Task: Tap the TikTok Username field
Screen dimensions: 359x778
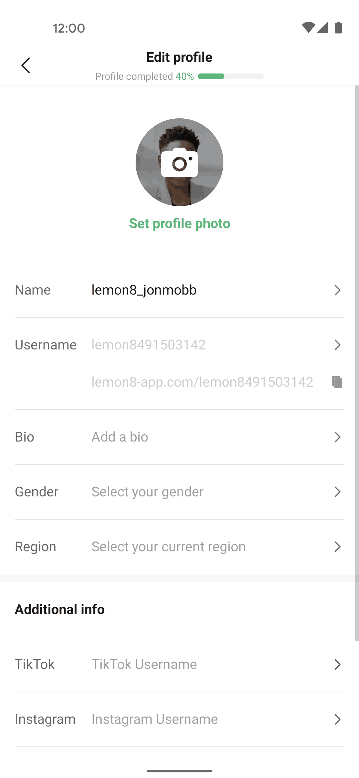Action: (144, 664)
